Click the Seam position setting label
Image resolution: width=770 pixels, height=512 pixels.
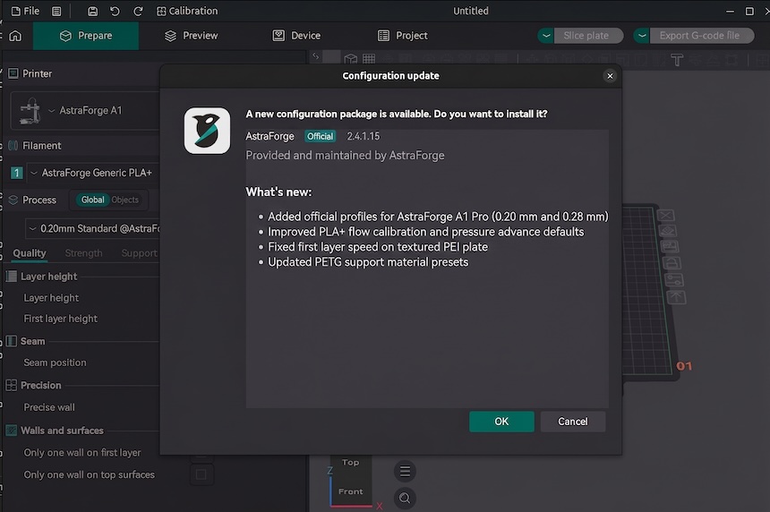point(55,363)
